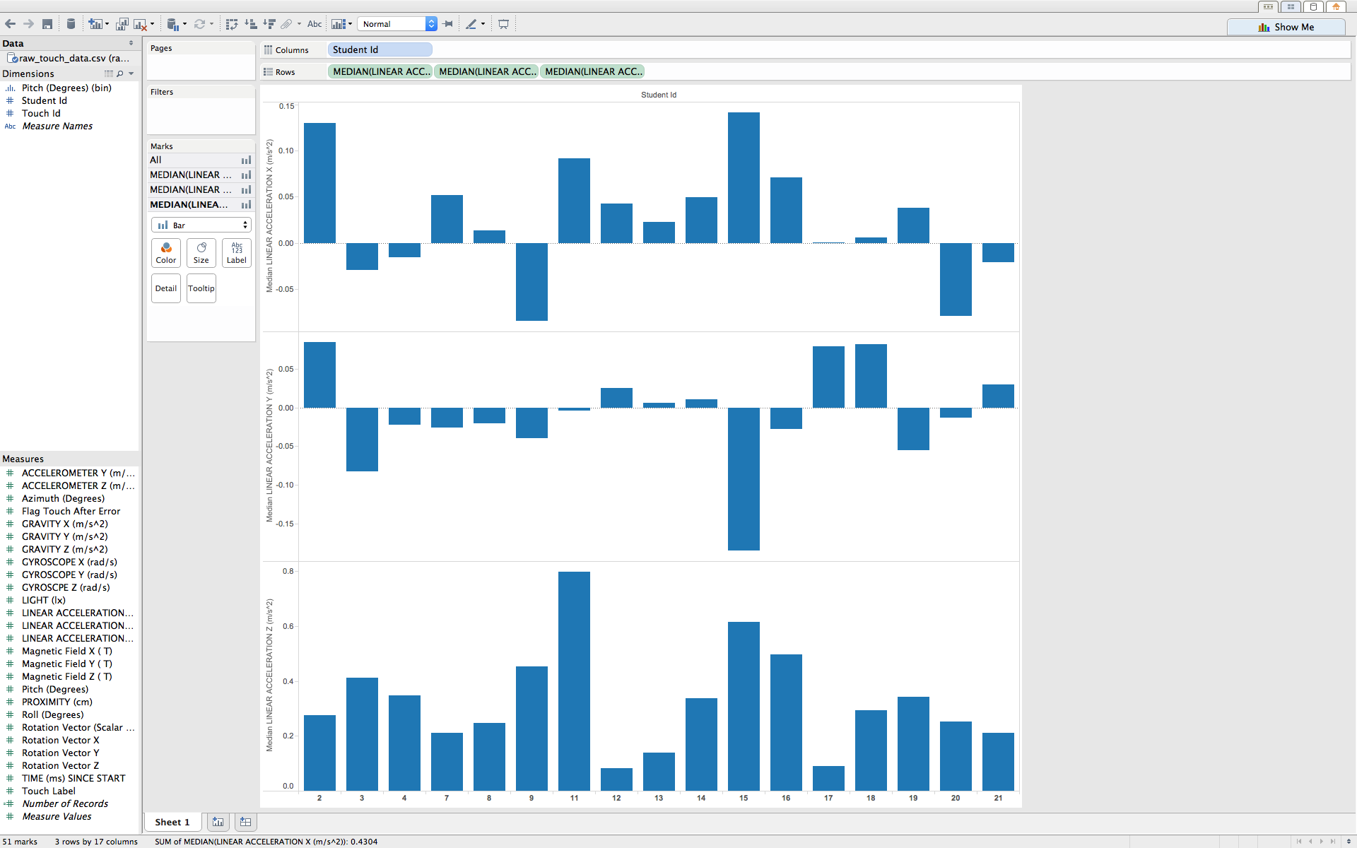Click the Student Id pill in Columns
The height and width of the screenshot is (848, 1357).
coord(380,49)
